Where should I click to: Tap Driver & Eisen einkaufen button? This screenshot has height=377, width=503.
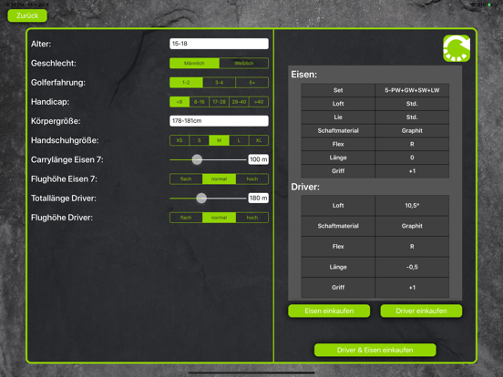click(x=375, y=350)
